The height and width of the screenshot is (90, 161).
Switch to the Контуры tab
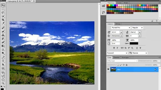click(125, 57)
